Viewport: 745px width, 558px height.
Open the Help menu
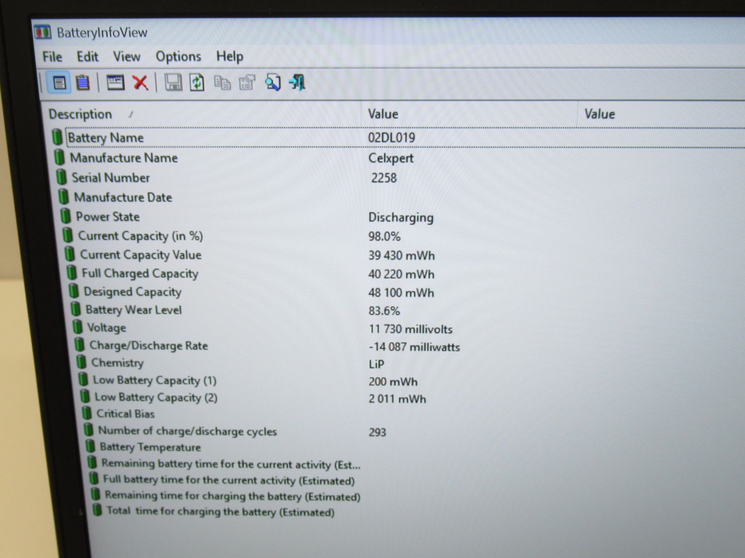click(x=230, y=57)
